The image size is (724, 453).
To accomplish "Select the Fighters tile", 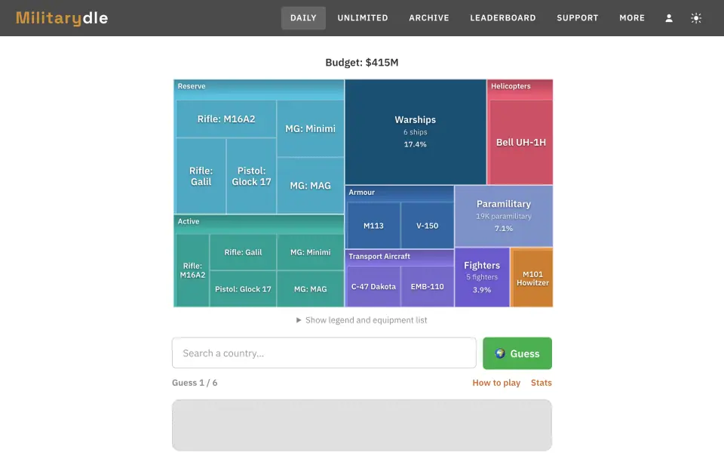I will [482, 277].
